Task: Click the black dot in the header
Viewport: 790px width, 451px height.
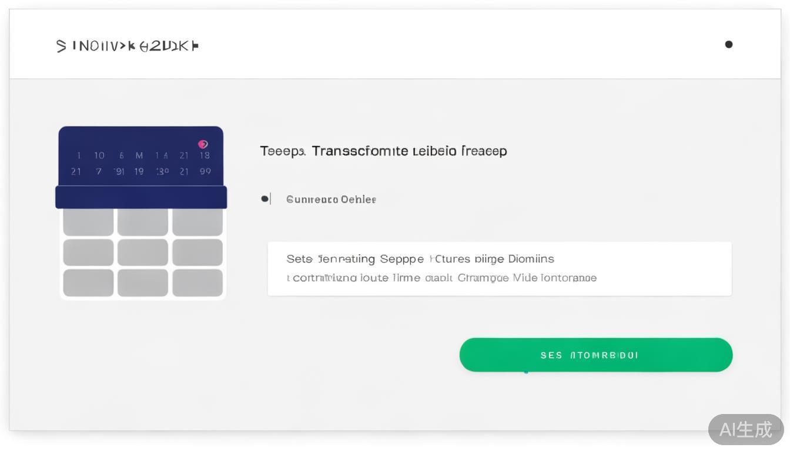Action: (x=729, y=44)
